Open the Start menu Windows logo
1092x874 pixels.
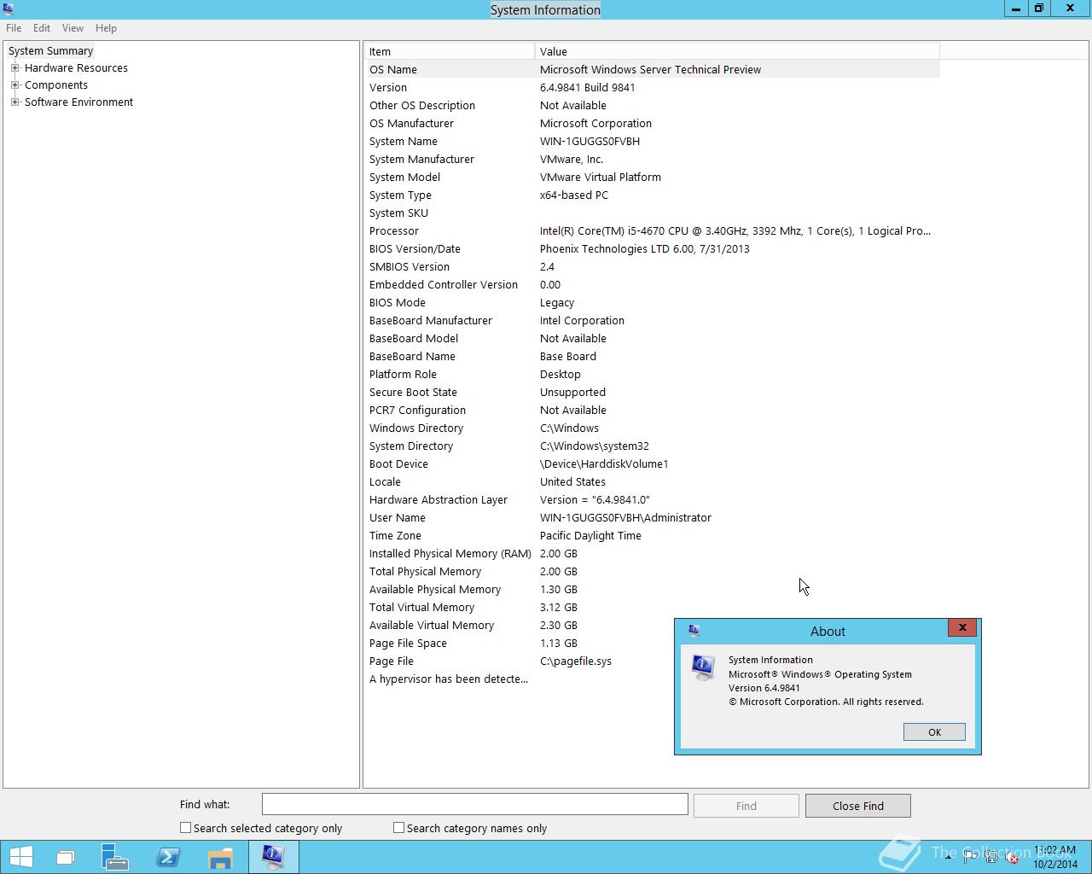click(20, 856)
